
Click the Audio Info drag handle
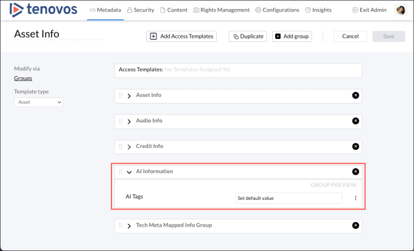121,121
